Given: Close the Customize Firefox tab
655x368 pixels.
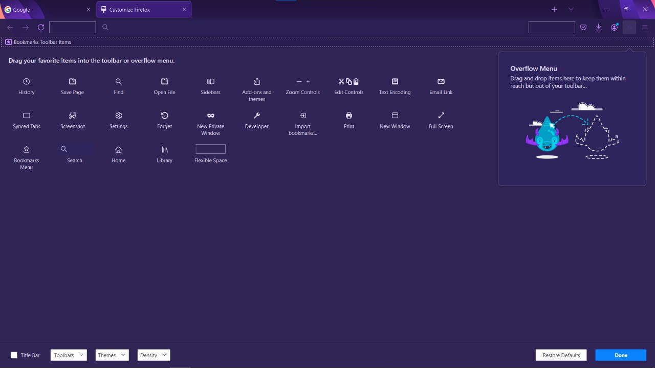Looking at the screenshot, I should click(184, 10).
